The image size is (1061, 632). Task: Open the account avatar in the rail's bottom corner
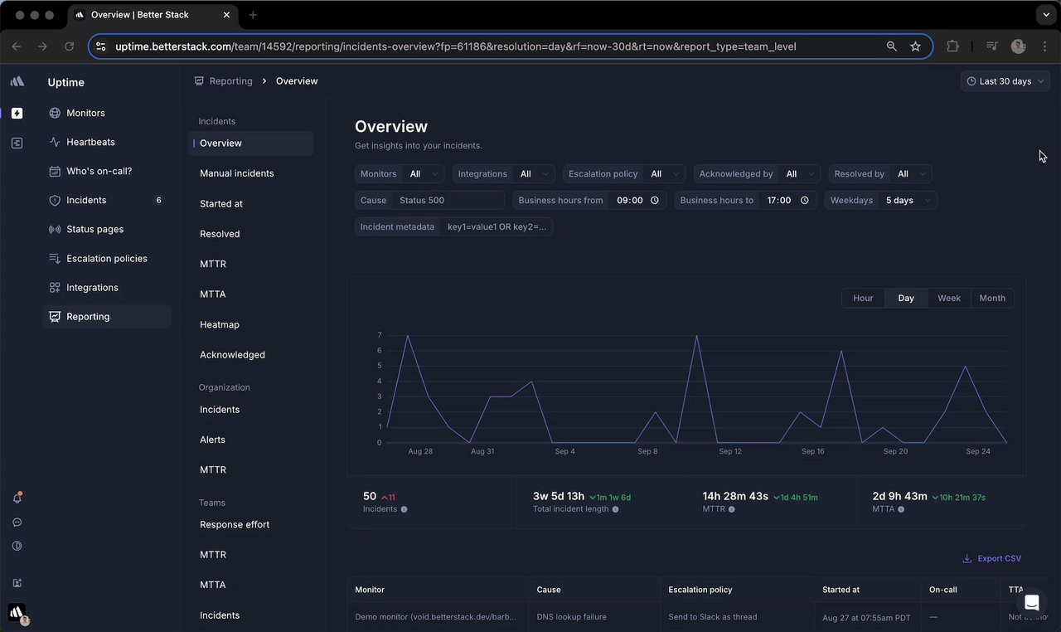coord(17,614)
